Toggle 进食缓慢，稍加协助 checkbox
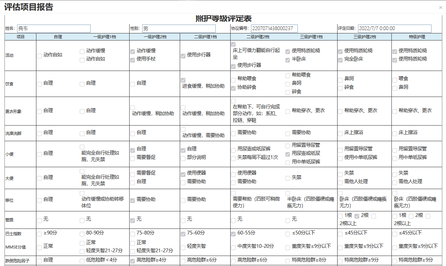 (x=183, y=80)
